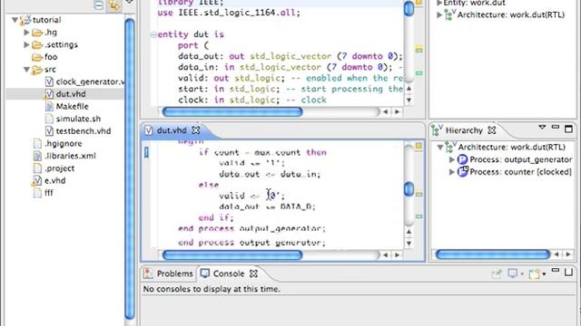The image size is (581, 326).
Task: Close the dut.vhd editor tab
Action: pos(196,130)
